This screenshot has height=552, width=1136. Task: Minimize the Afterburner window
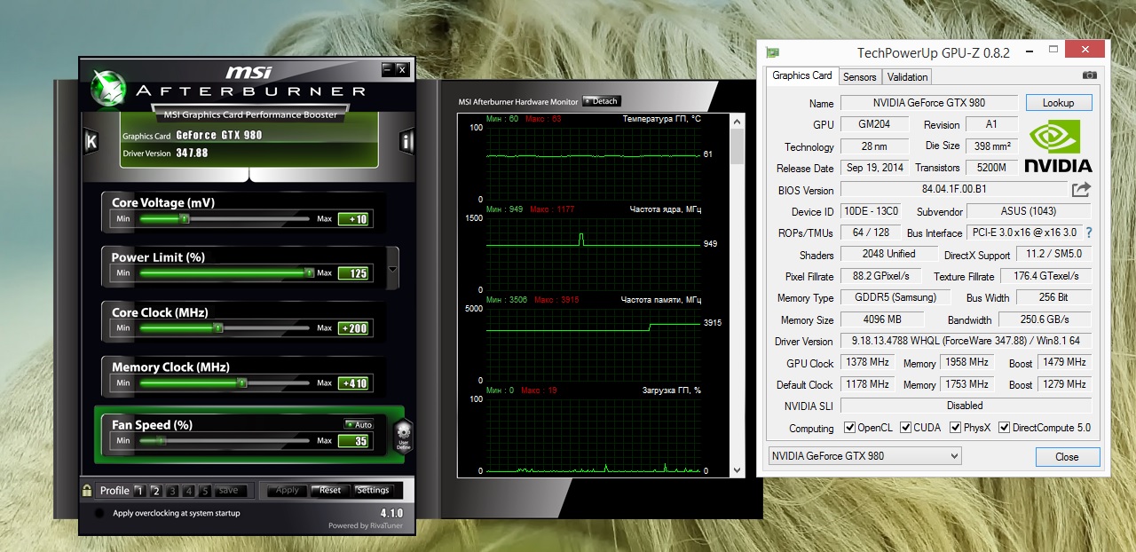click(387, 68)
